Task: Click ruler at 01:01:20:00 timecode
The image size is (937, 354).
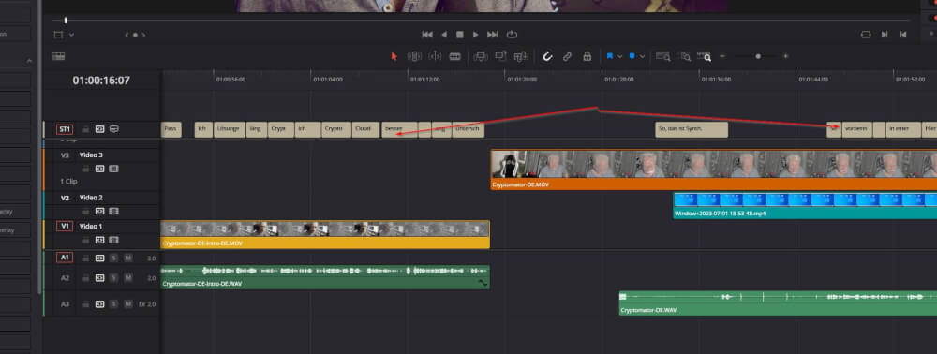Action: pos(522,79)
